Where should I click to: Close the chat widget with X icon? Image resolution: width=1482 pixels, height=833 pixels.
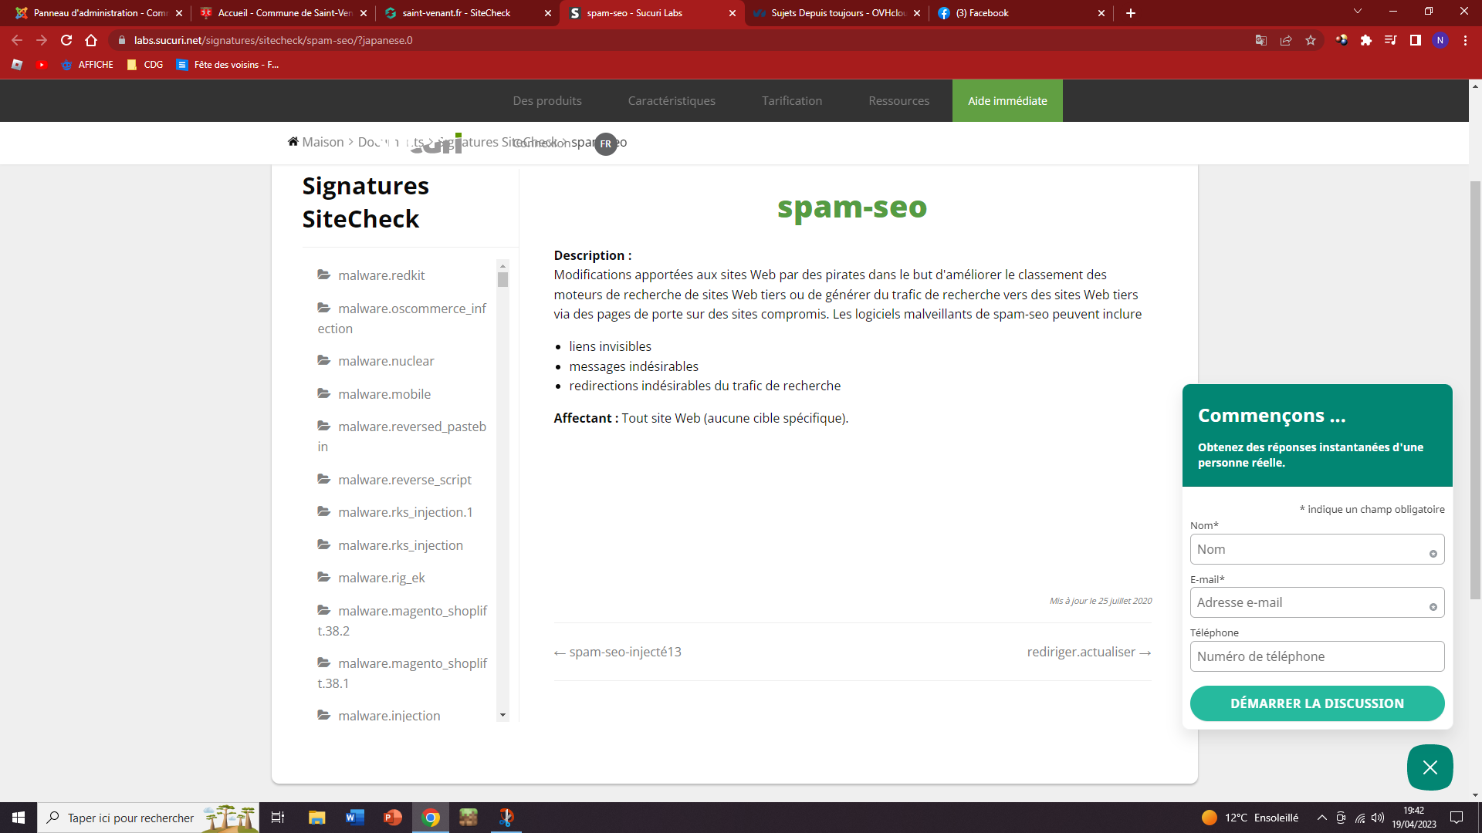point(1430,767)
